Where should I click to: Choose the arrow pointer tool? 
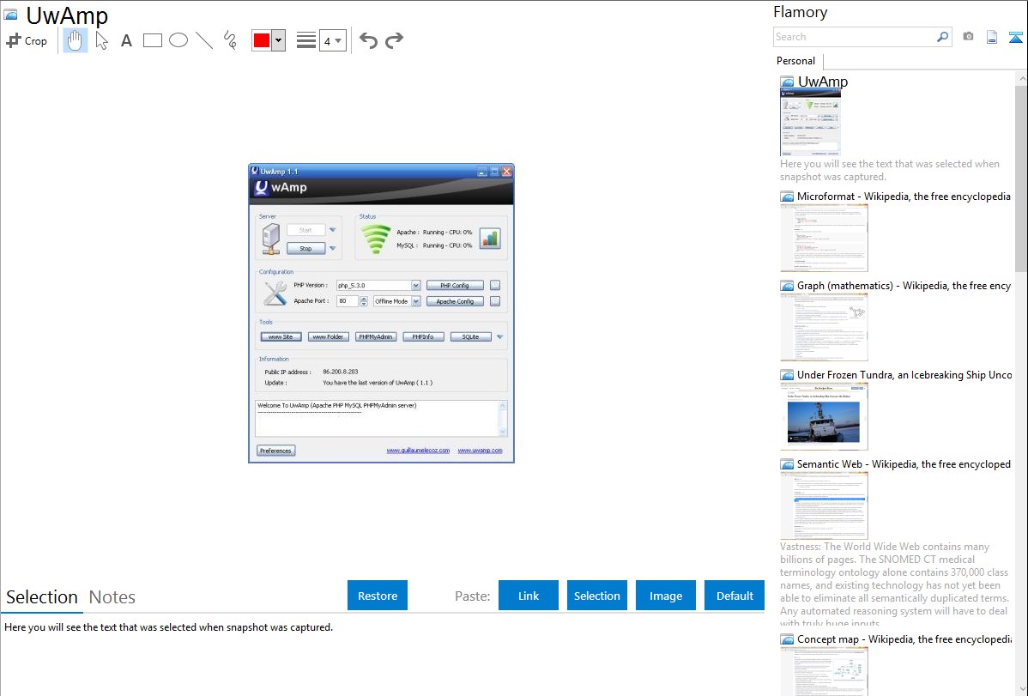(101, 40)
